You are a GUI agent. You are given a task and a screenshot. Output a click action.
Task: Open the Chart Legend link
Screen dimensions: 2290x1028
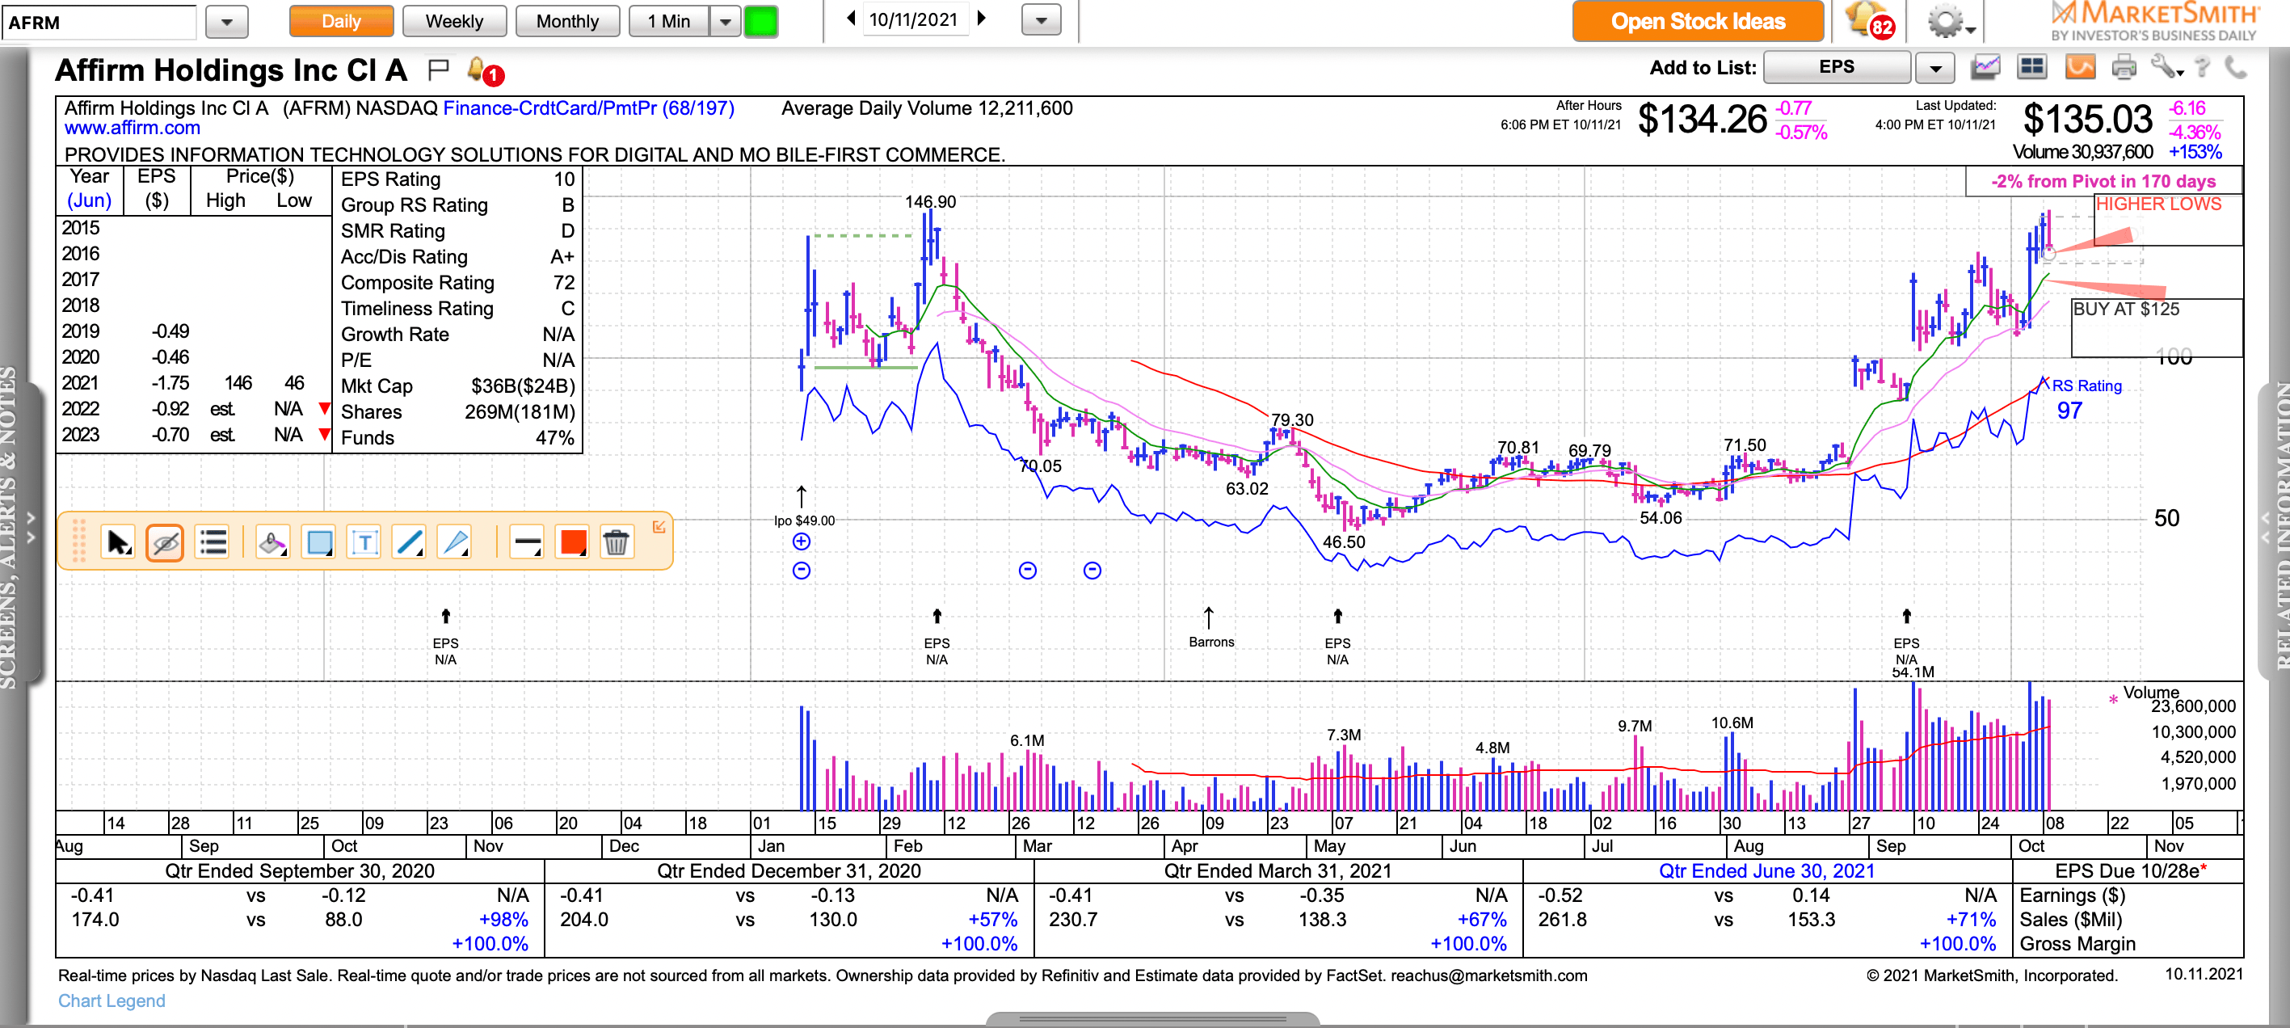tap(112, 1001)
